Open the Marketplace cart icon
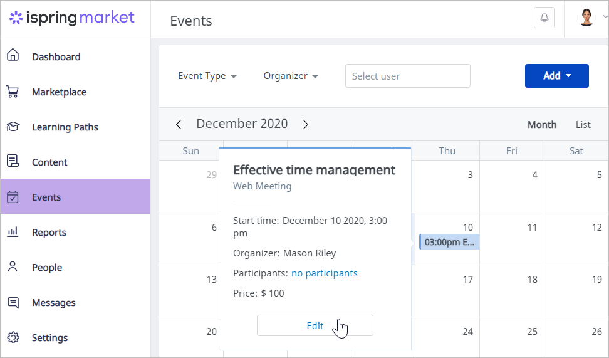Image resolution: width=609 pixels, height=358 pixels. point(13,92)
